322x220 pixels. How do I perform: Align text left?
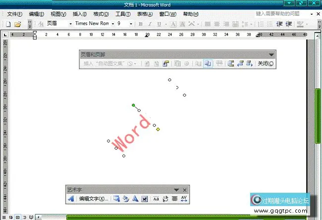tap(208, 24)
